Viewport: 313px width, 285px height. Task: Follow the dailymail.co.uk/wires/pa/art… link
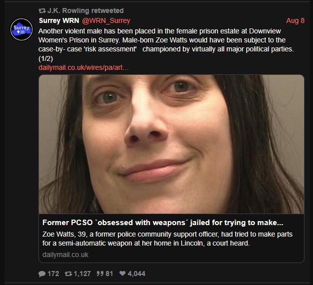[83, 68]
